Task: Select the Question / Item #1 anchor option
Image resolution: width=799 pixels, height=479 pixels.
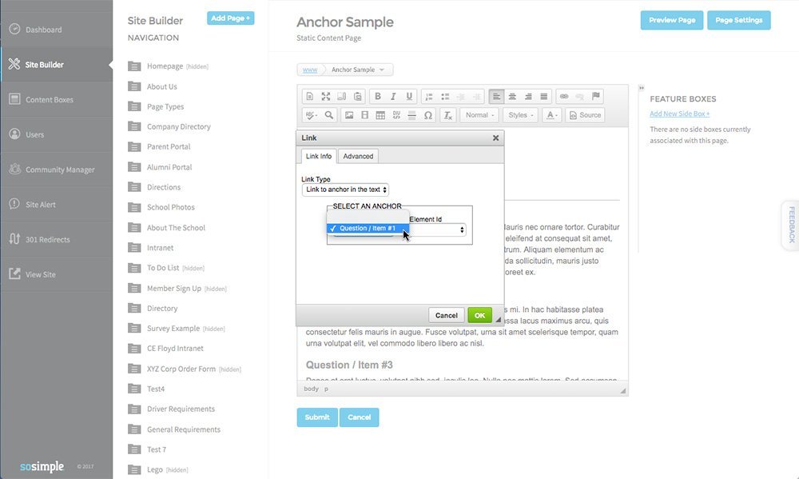Action: 368,228
